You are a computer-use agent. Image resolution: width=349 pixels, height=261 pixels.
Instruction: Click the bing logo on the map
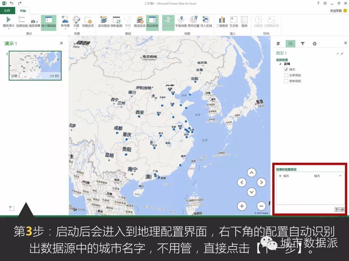coord(79,209)
